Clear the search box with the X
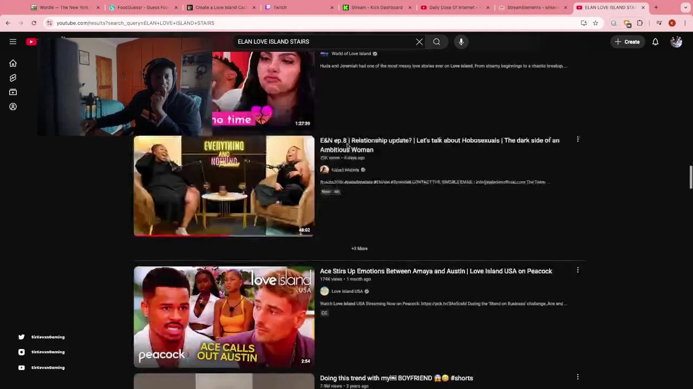The height and width of the screenshot is (389, 693). click(419, 42)
